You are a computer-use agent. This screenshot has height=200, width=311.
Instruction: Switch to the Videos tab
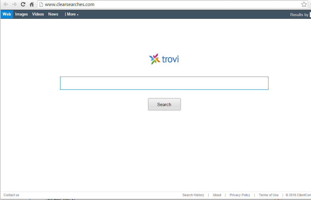pos(38,14)
